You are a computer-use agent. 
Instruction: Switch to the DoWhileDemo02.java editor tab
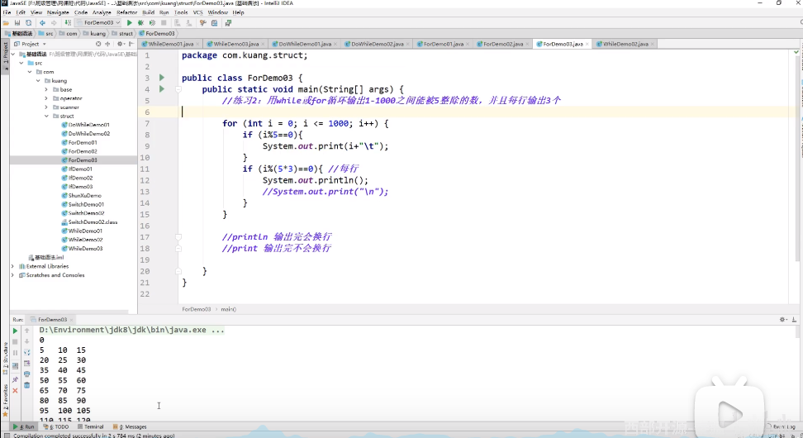click(377, 44)
